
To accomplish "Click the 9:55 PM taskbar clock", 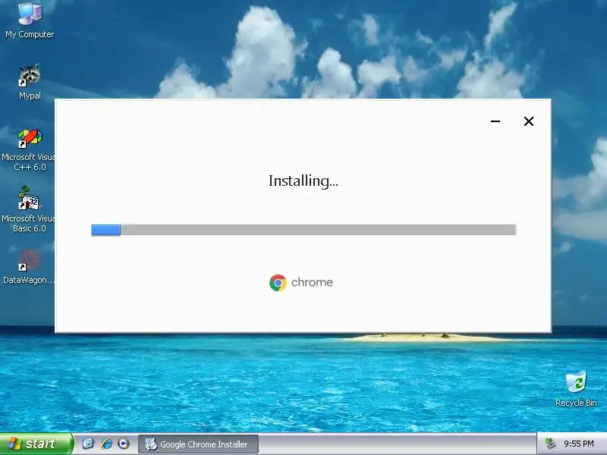I will pos(579,444).
